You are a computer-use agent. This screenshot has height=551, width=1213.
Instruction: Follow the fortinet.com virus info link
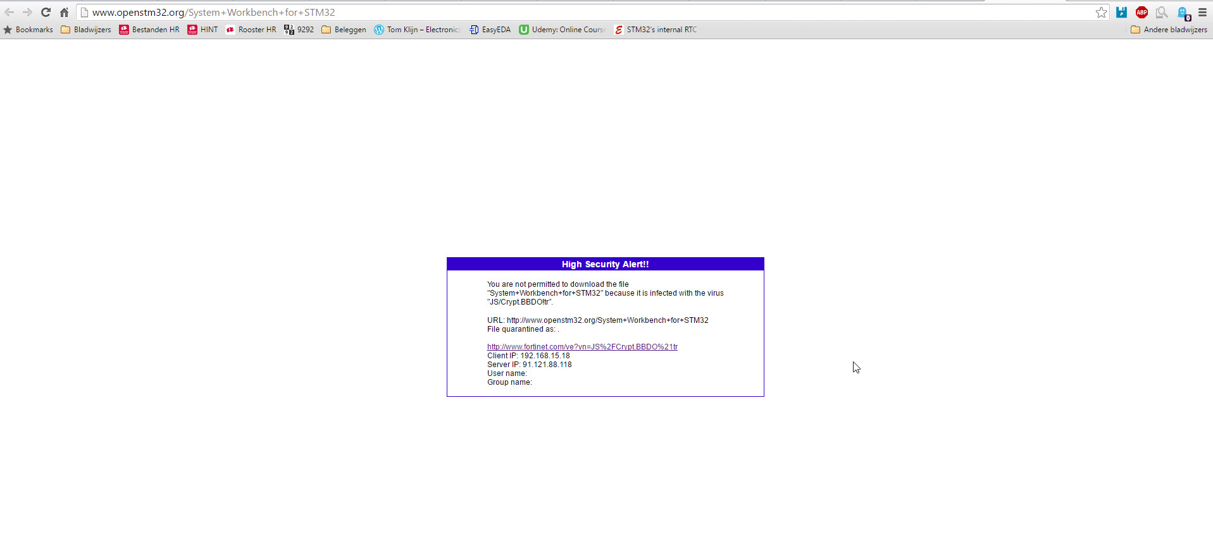(x=582, y=347)
